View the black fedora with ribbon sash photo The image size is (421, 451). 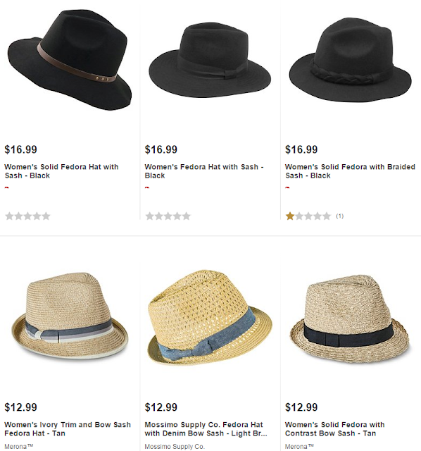coord(210,60)
